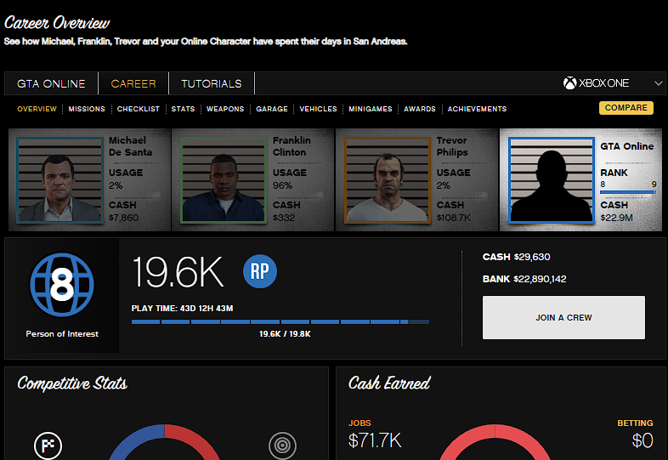Viewport: 668px width, 460px height.
Task: Click the rank 8 globe icon
Action: 62,284
